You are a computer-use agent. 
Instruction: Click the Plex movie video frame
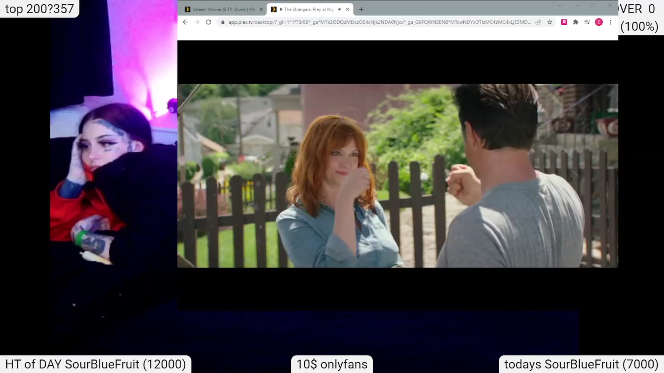tap(398, 175)
